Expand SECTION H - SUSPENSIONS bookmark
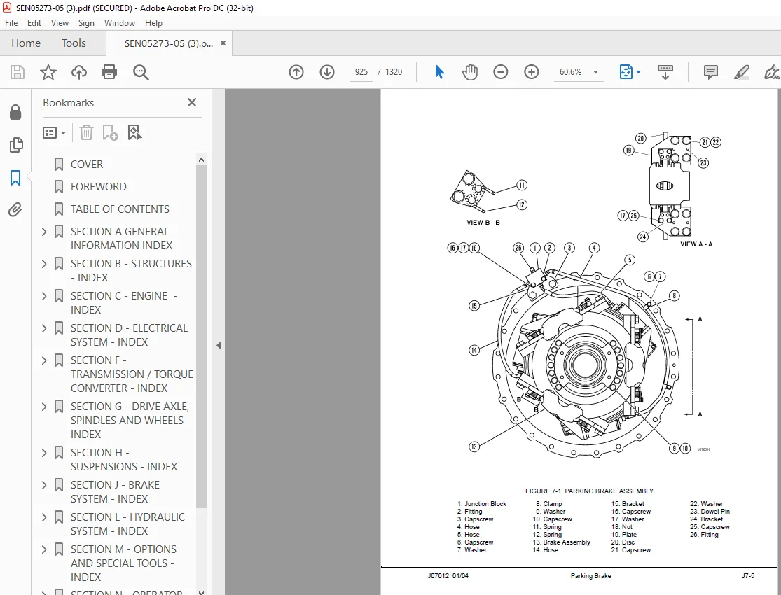The image size is (781, 595). [x=44, y=453]
